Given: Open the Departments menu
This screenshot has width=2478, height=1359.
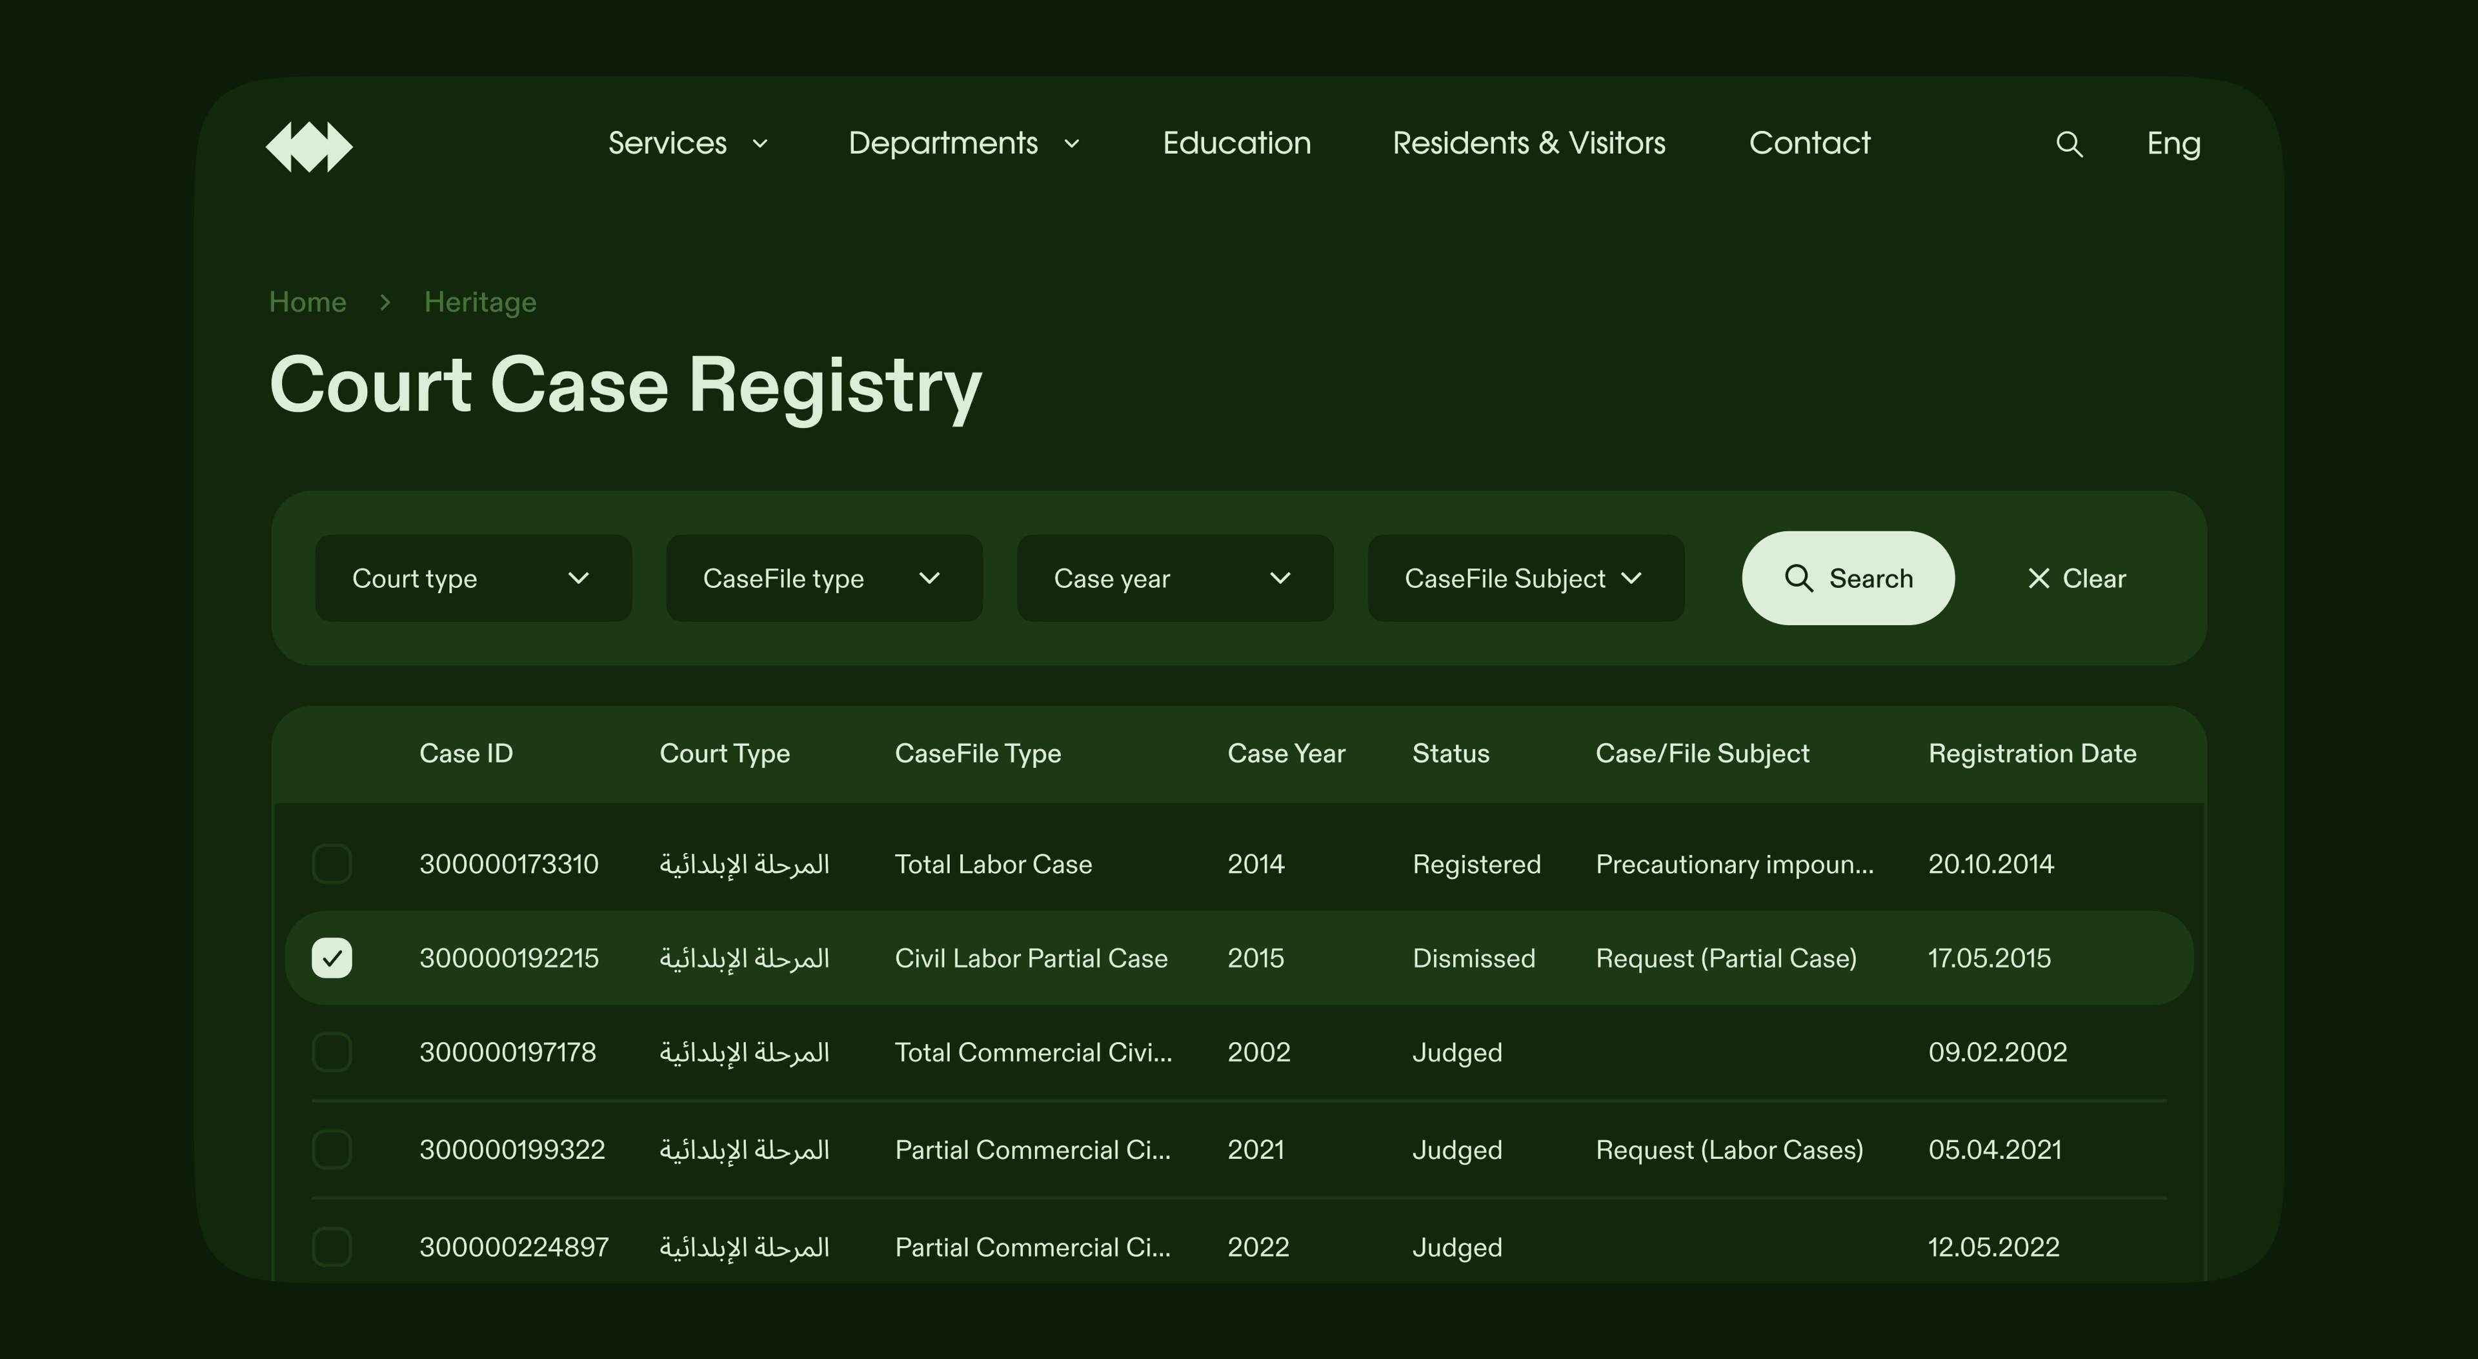Looking at the screenshot, I should pyautogui.click(x=964, y=143).
